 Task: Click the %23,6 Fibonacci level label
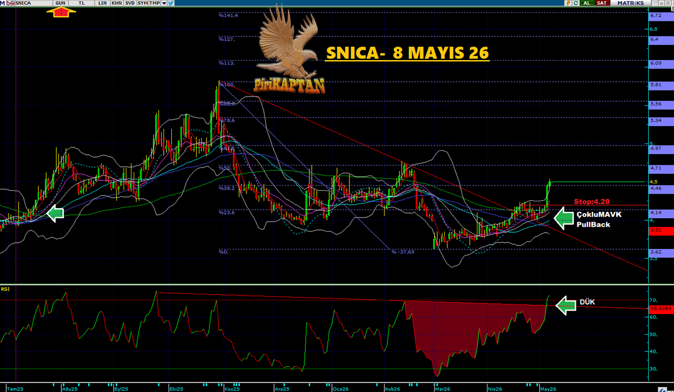(227, 212)
